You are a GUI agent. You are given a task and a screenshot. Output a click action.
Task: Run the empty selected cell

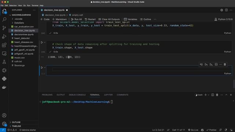(42, 67)
